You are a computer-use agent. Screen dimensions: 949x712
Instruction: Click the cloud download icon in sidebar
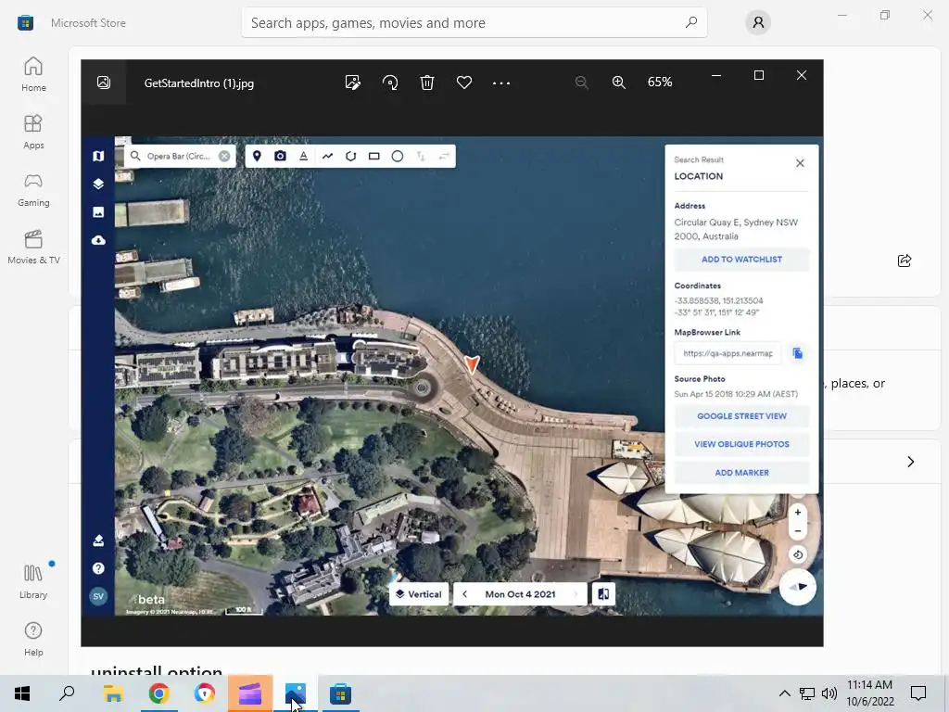[98, 240]
